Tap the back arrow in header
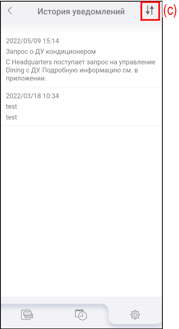 [10, 11]
